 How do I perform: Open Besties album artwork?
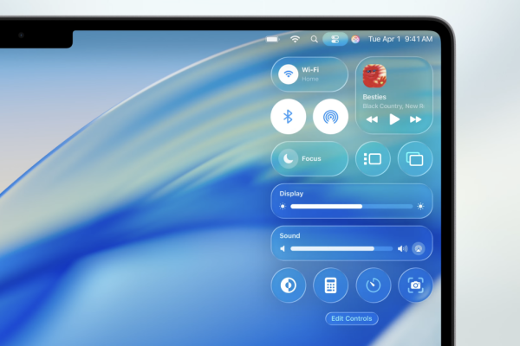tap(374, 76)
